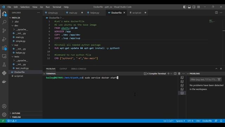225x127 pixels.
Task: Open the Python extension view
Action: (x=4, y=73)
